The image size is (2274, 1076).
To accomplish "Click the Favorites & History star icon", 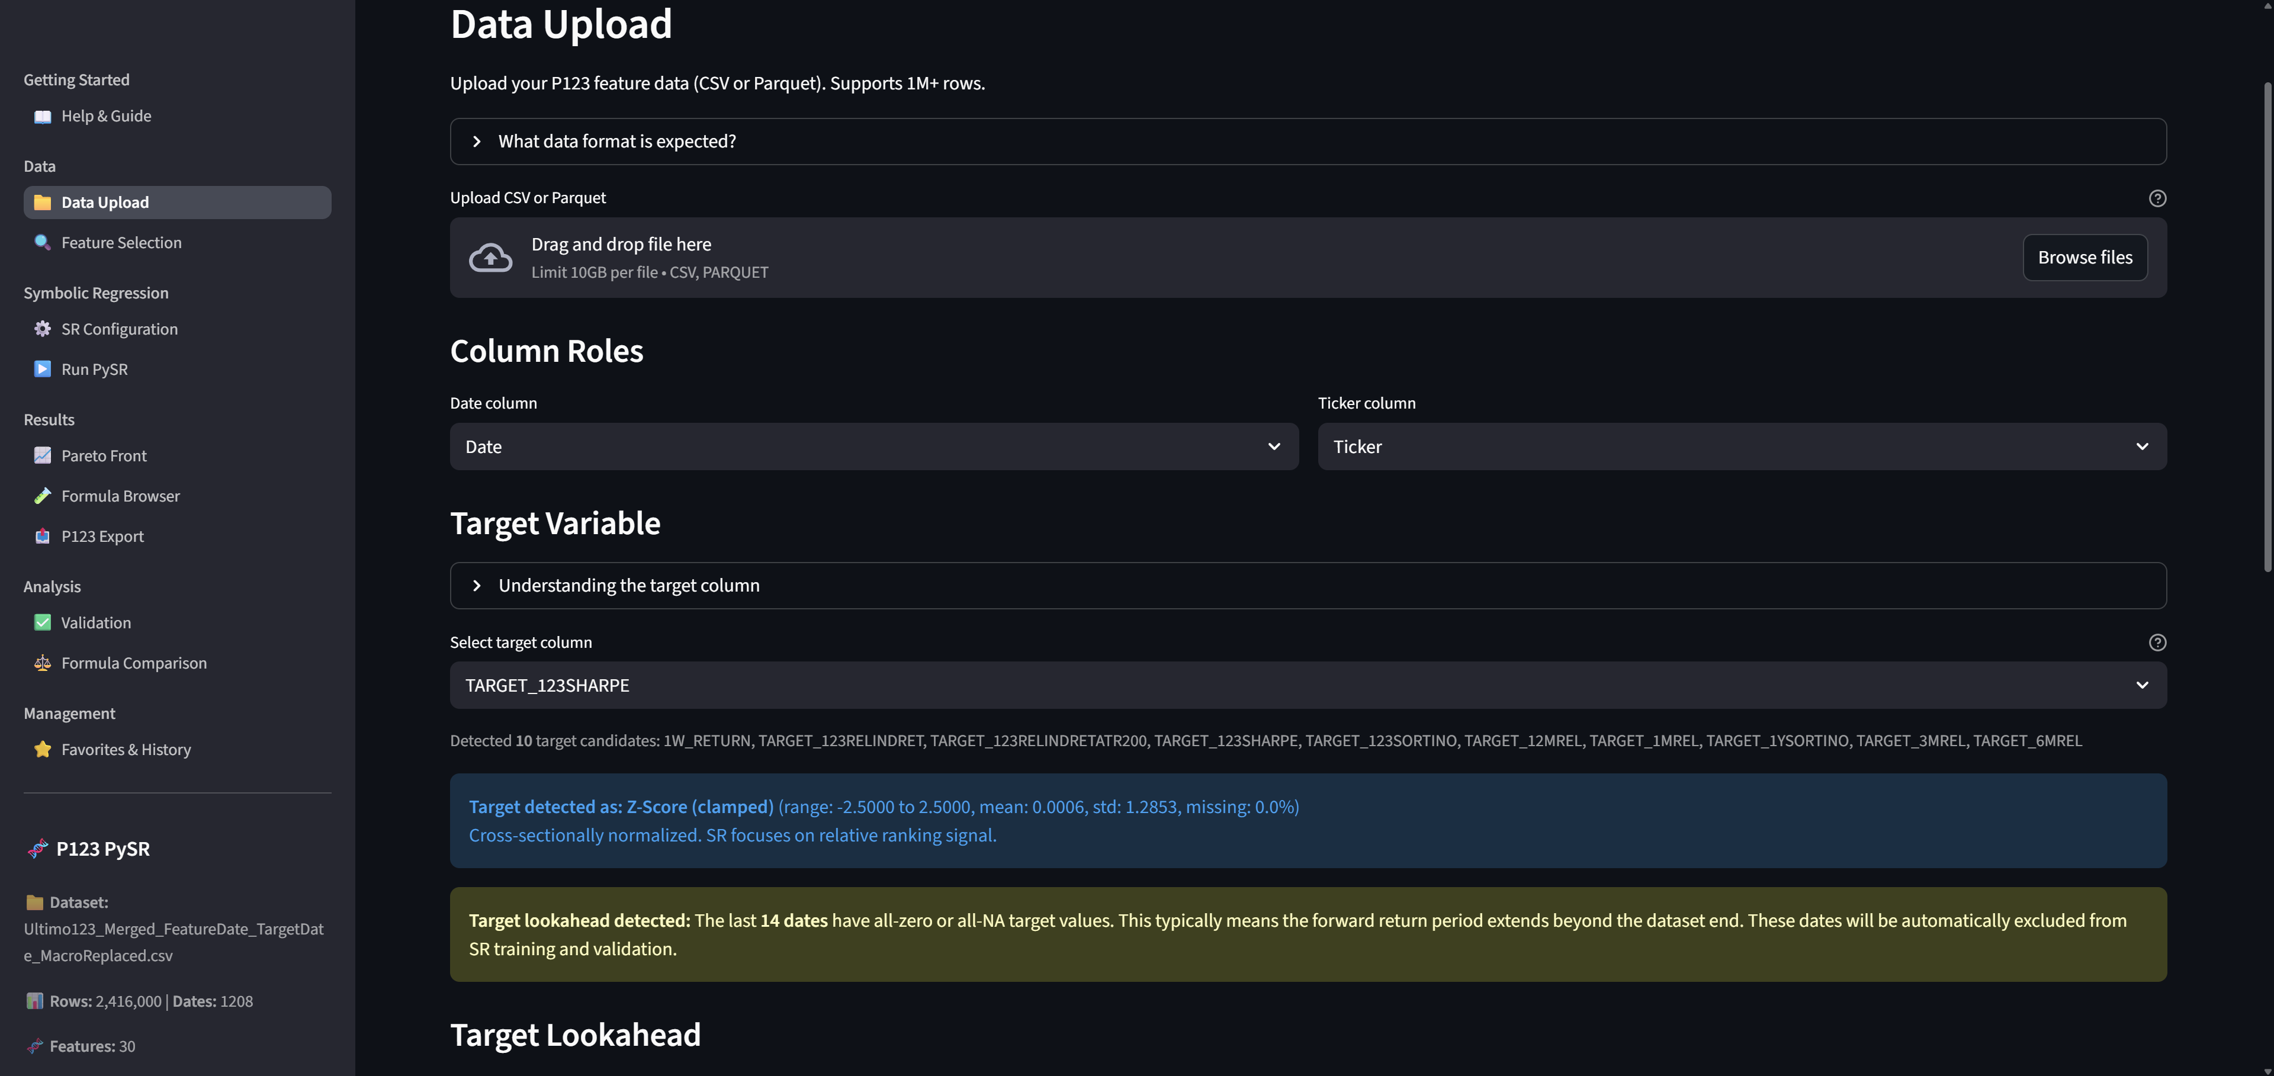I will (x=43, y=749).
